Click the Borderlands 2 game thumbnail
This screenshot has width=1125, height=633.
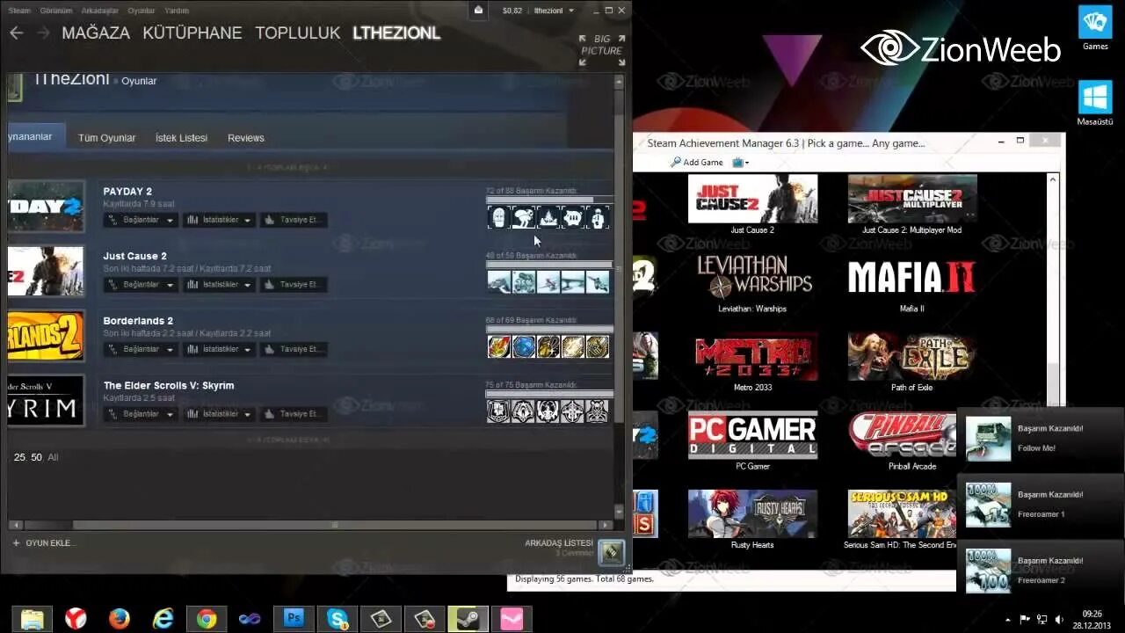pyautogui.click(x=46, y=336)
